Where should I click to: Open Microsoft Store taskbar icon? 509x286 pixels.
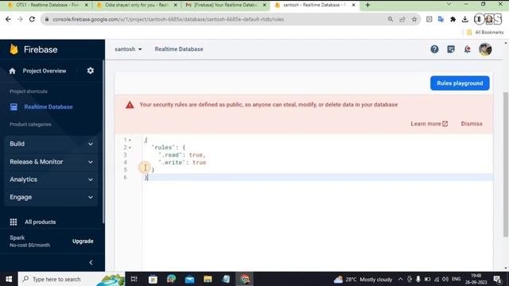point(153,279)
